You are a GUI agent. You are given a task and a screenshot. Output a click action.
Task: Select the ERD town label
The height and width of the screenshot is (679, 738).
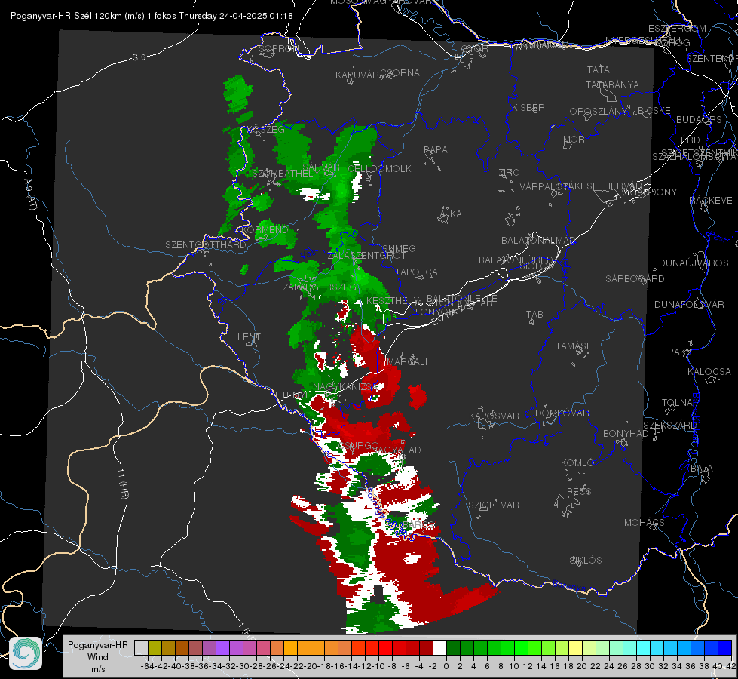[x=691, y=140]
